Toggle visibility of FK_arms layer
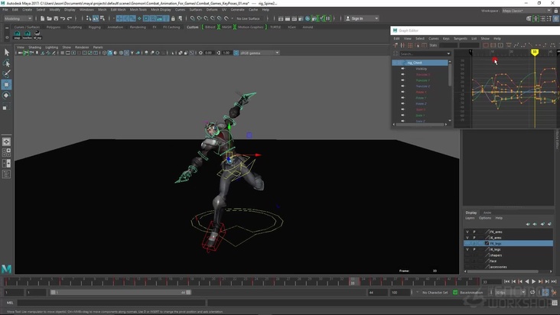The height and width of the screenshot is (315, 560). coord(467,232)
